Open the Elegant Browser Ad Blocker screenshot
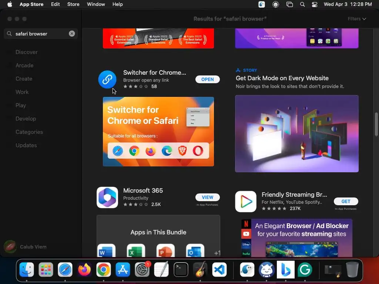The image size is (379, 284). [x=296, y=238]
